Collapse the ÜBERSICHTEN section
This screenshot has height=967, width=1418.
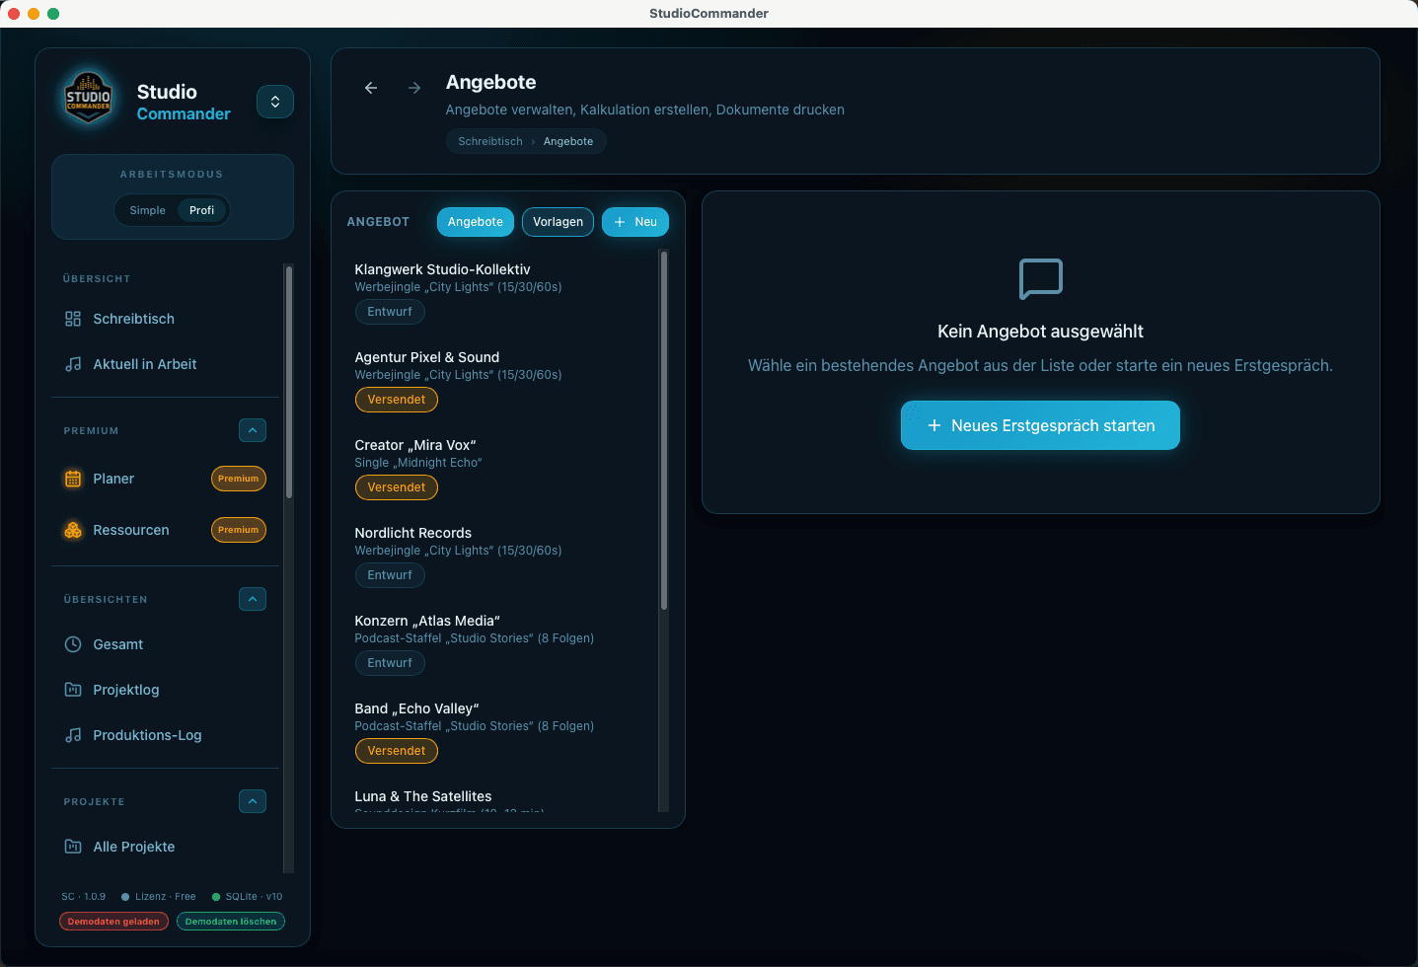pyautogui.click(x=253, y=599)
